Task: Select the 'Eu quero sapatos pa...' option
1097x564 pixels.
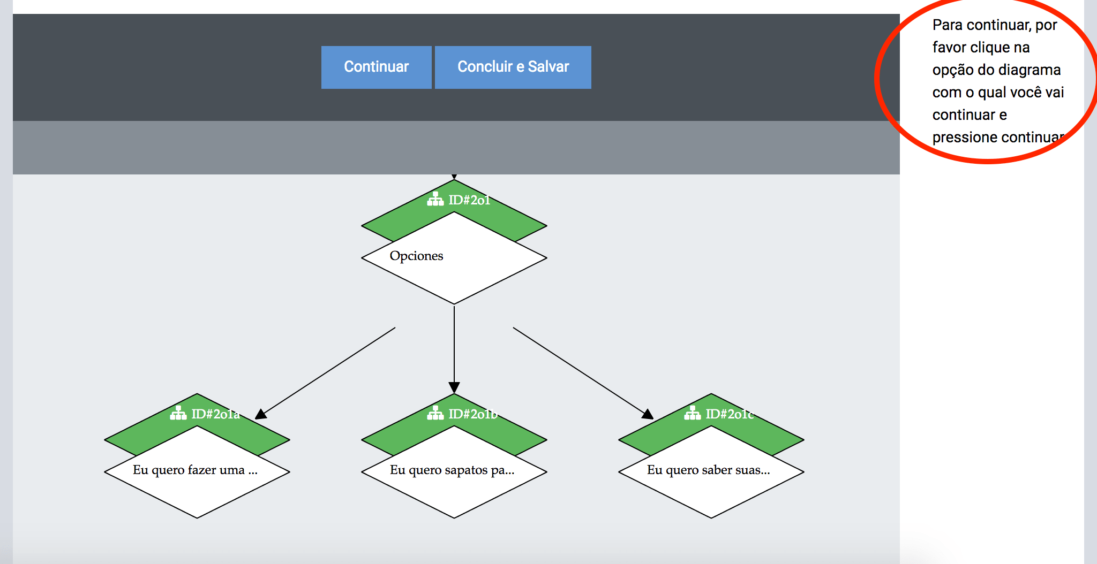Action: coord(454,472)
